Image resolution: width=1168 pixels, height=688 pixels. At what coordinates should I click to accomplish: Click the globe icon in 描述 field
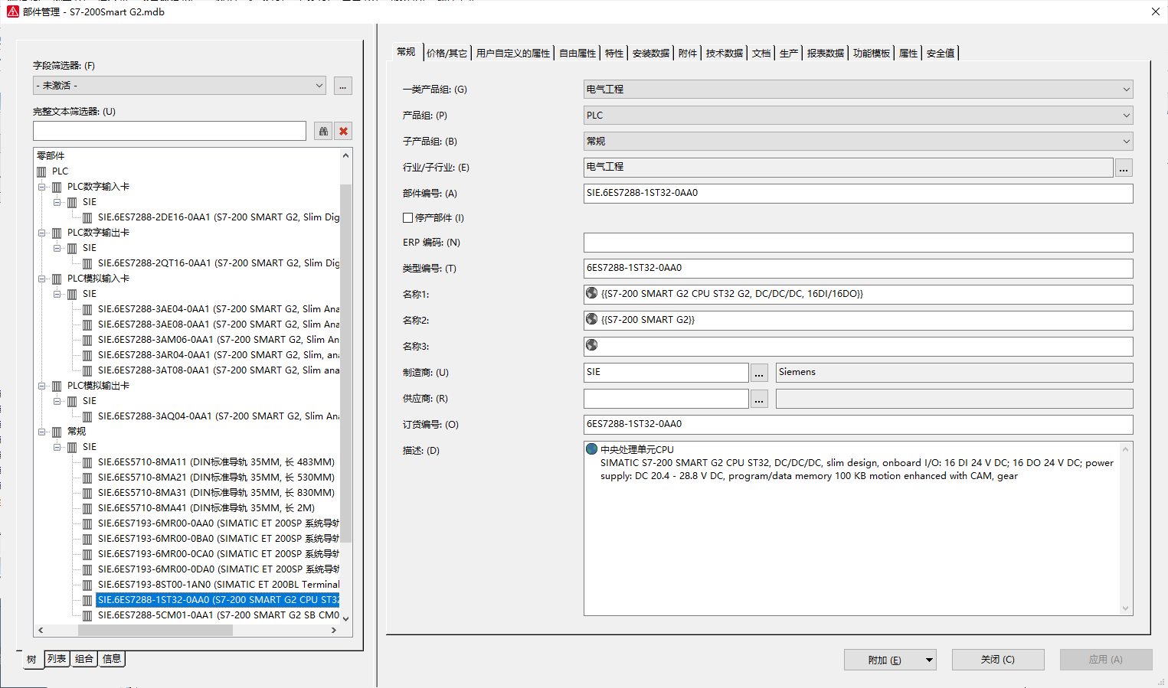(x=591, y=449)
